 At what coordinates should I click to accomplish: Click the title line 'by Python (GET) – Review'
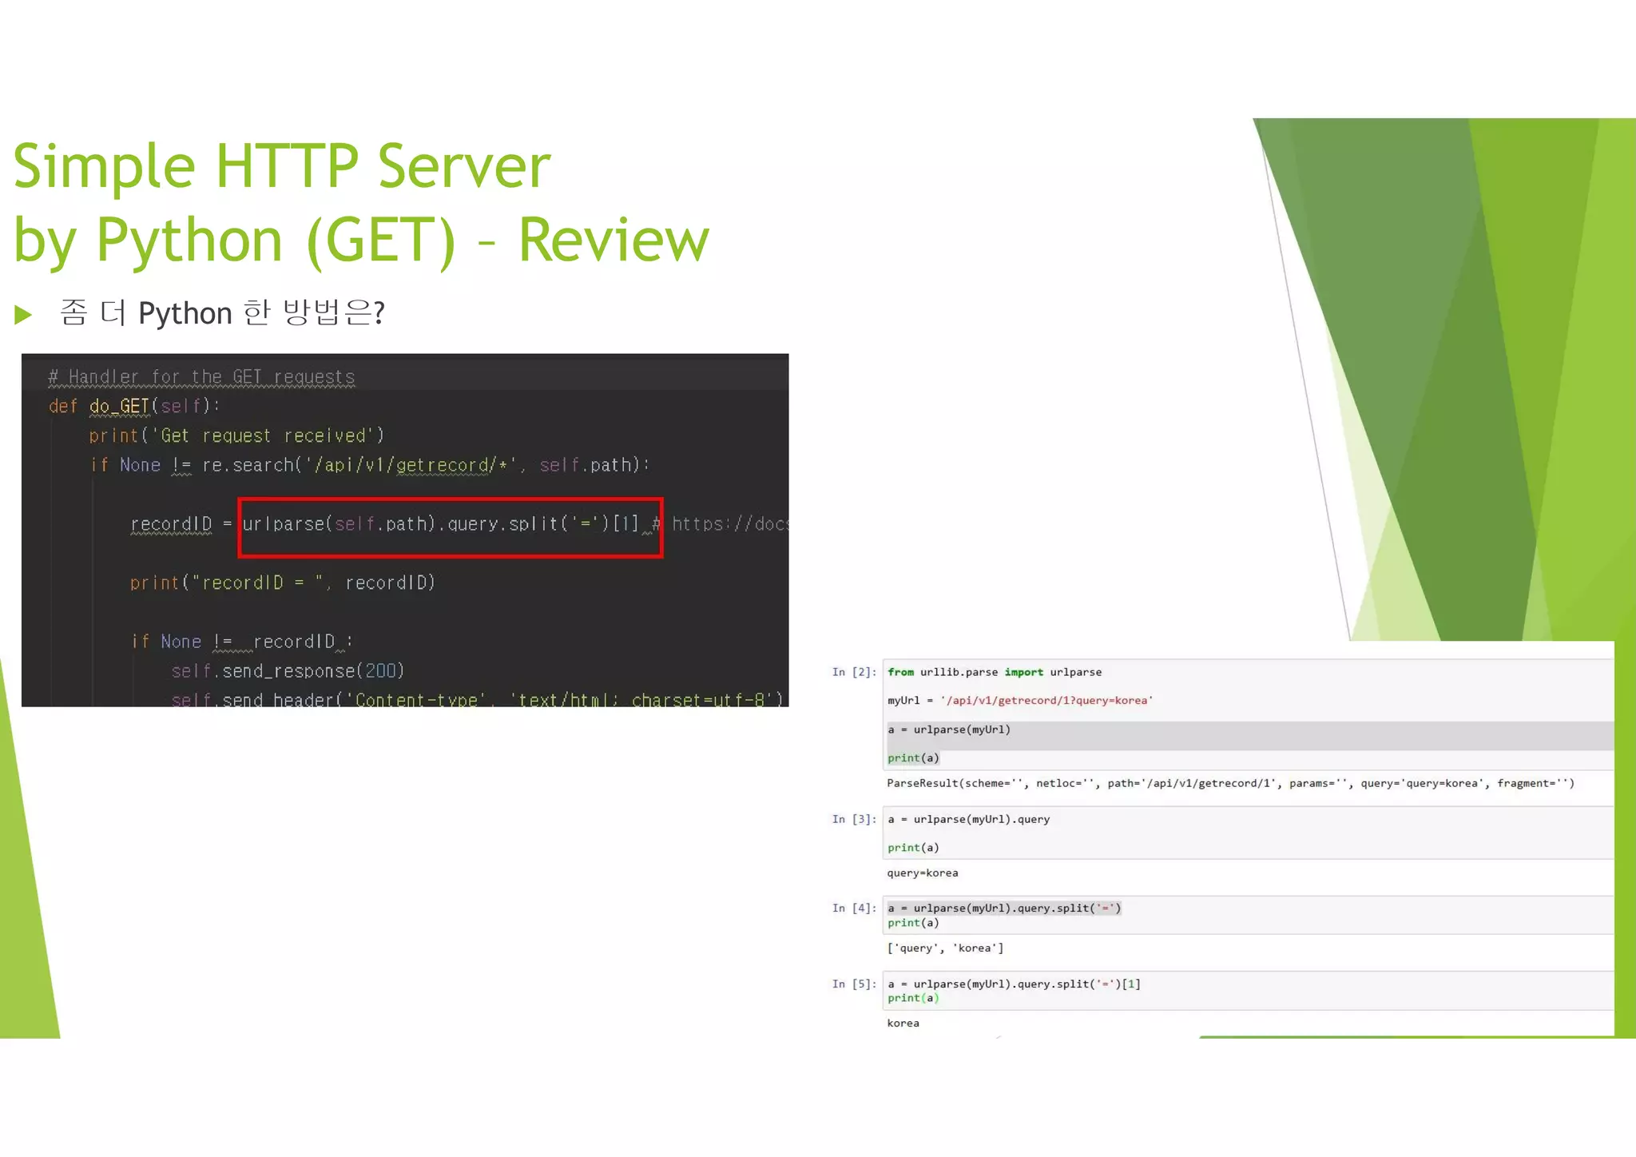361,240
